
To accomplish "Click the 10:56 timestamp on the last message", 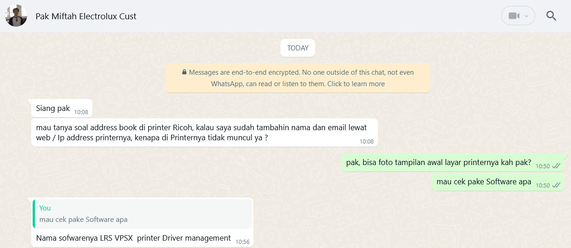I will pos(242,242).
